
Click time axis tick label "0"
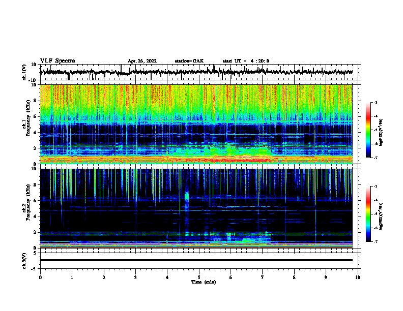click(40, 277)
